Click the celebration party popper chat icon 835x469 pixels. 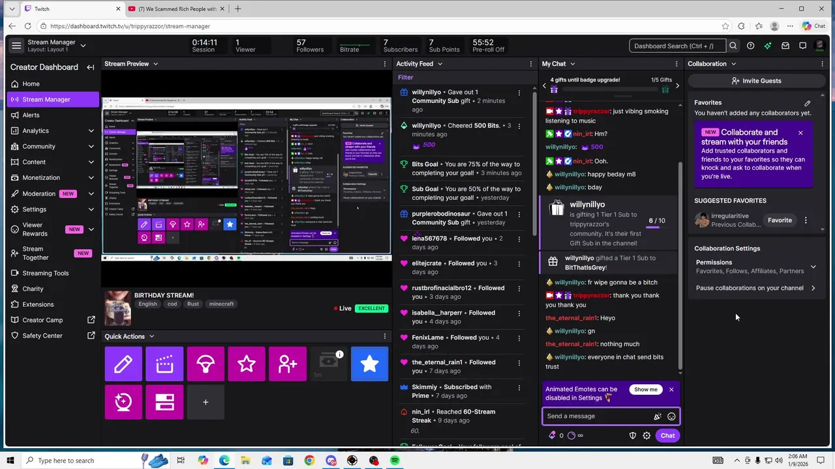click(x=658, y=416)
